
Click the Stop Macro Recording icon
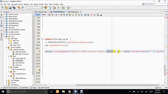pos(94,15)
